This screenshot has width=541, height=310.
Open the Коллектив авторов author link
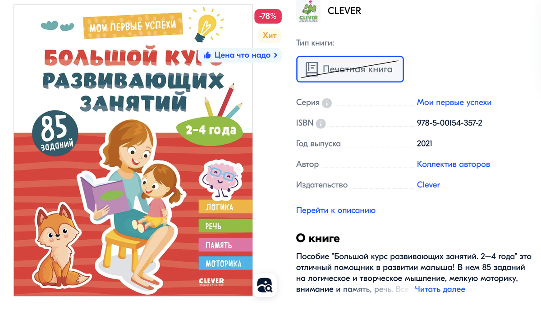point(453,164)
